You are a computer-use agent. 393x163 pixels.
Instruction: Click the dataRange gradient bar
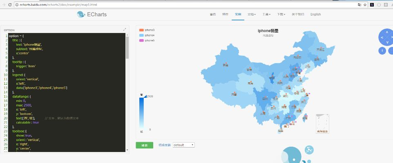click(141, 112)
